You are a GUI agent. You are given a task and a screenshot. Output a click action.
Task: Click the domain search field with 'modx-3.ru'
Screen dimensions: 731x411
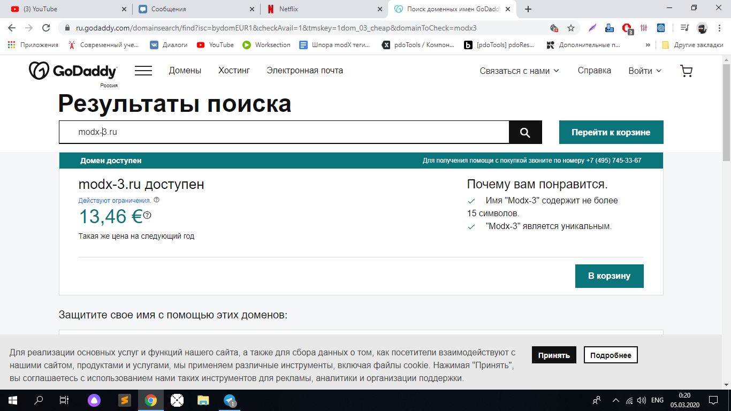(x=284, y=132)
